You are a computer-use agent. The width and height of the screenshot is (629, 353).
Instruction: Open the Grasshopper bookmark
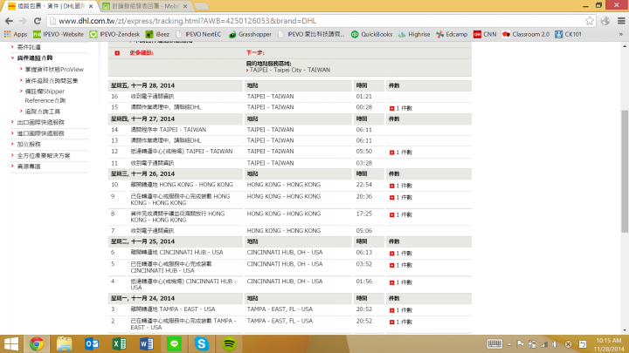tap(251, 34)
